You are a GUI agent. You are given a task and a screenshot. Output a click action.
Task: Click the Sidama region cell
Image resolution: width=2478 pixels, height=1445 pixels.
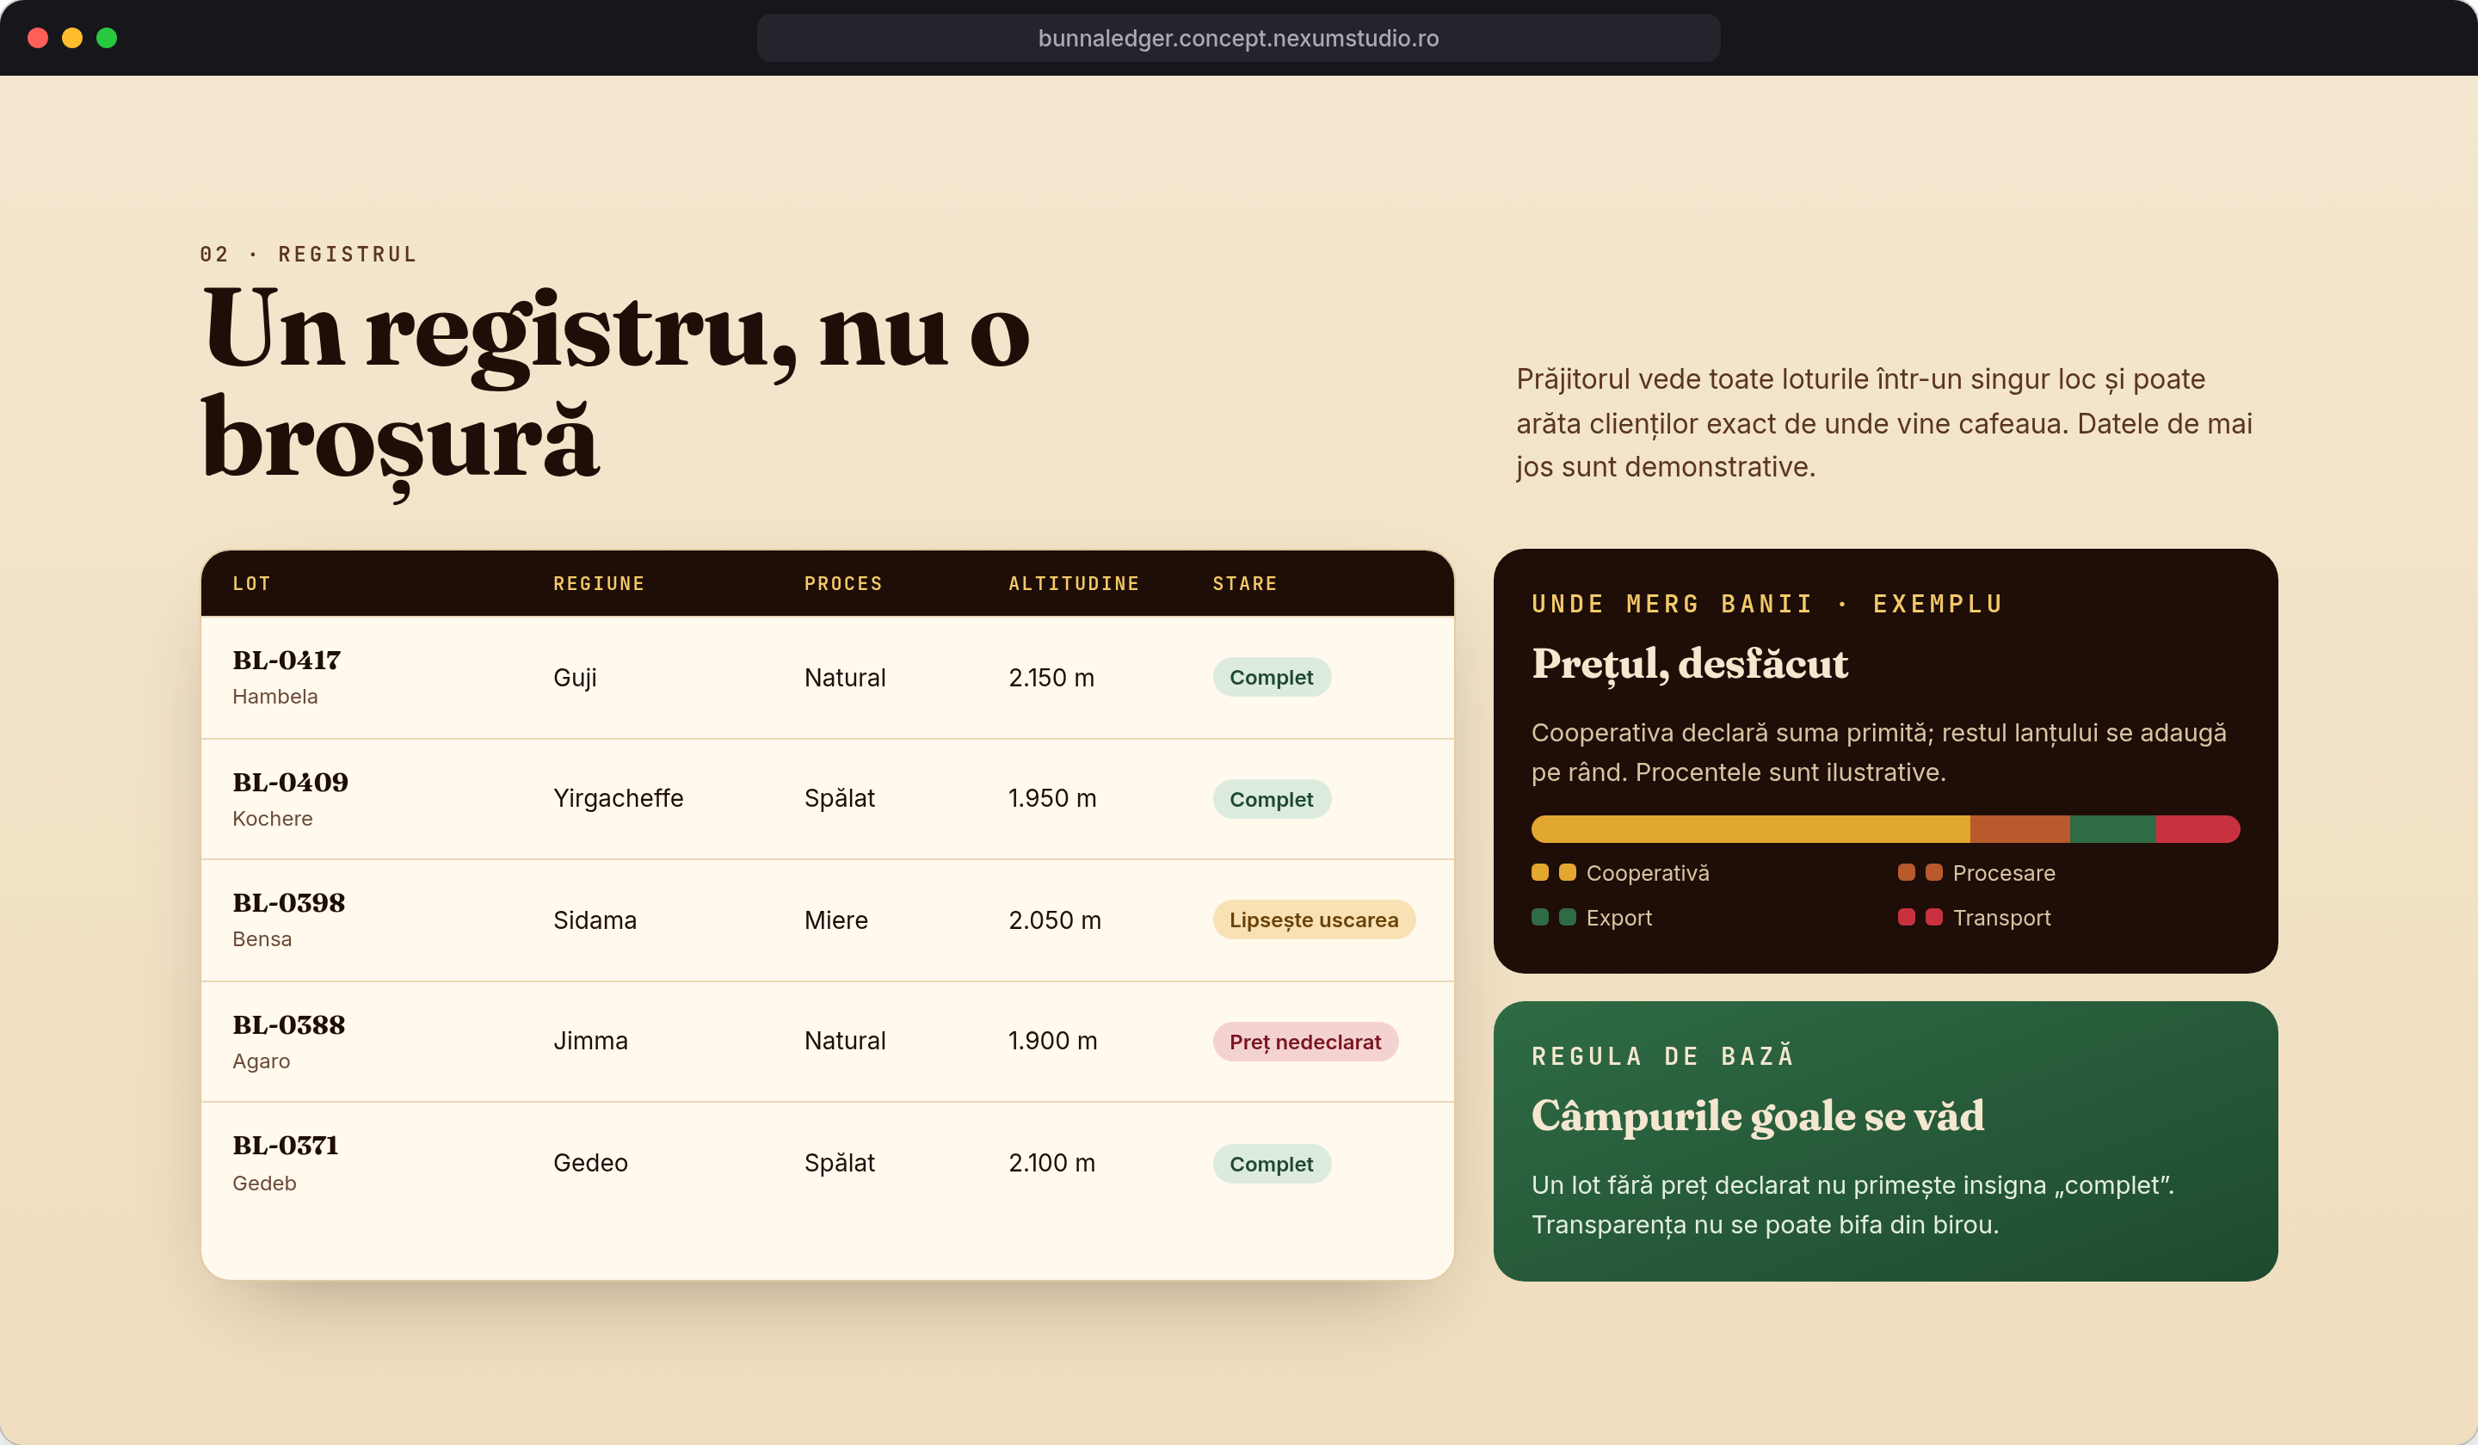click(x=594, y=920)
